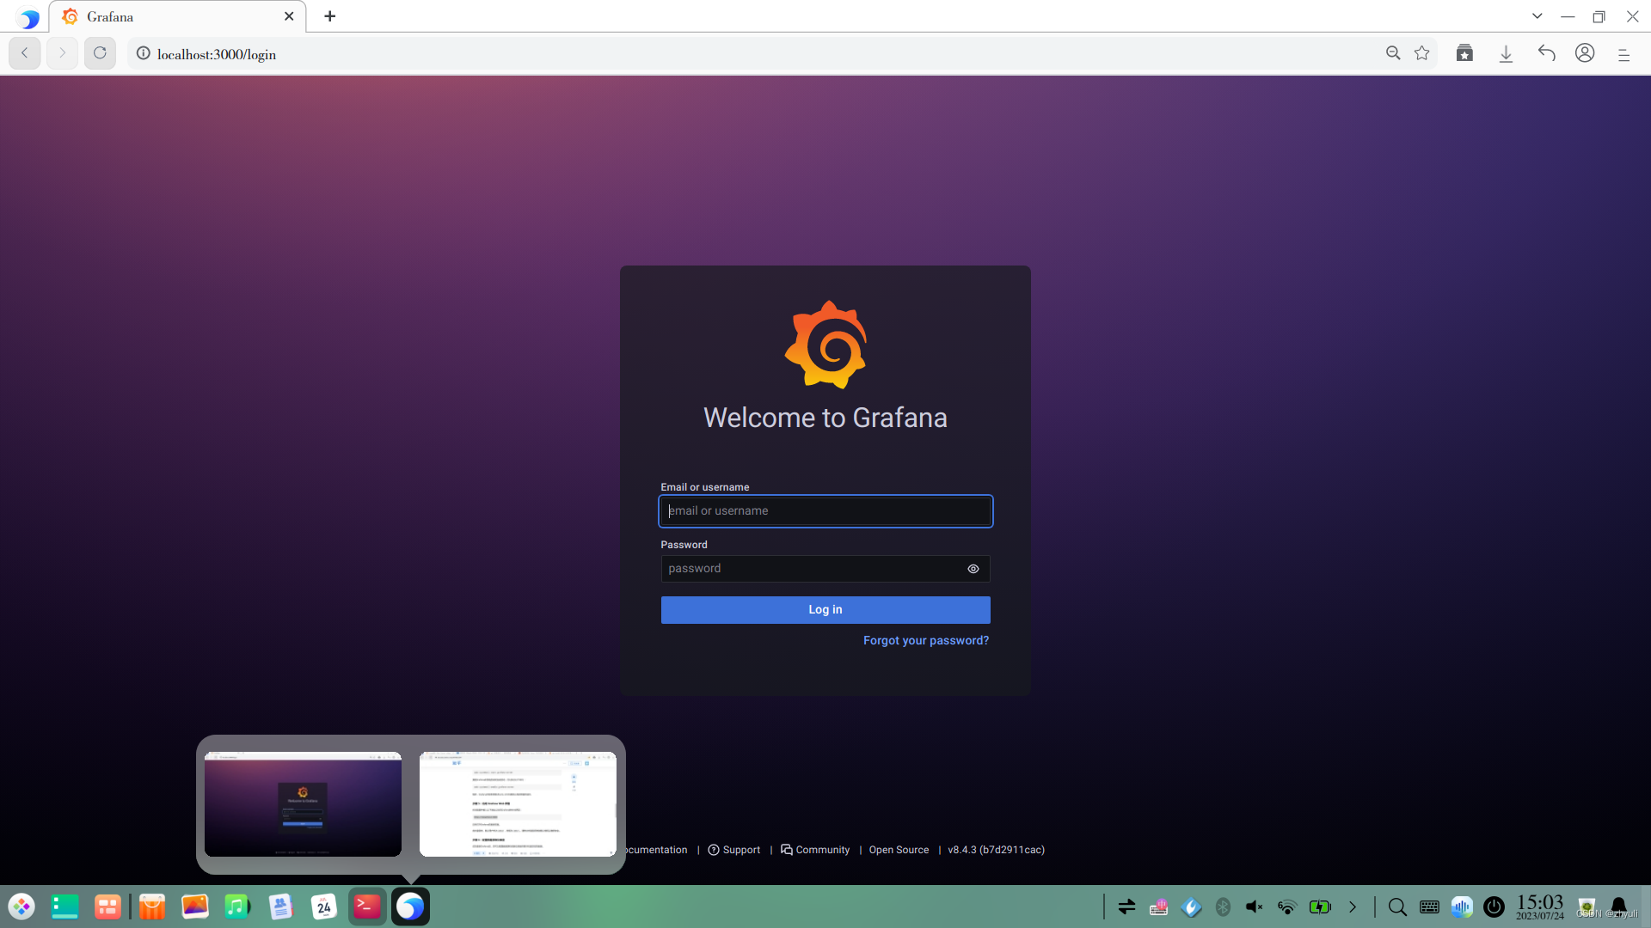Open the trash bin tray icon
This screenshot has height=928, width=1651.
[x=1587, y=907]
